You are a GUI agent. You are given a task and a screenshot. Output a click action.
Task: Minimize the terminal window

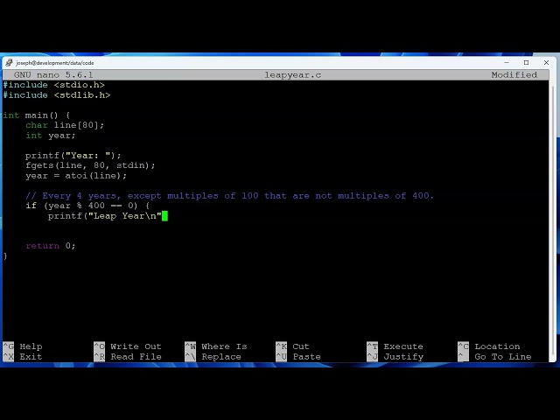click(x=507, y=62)
